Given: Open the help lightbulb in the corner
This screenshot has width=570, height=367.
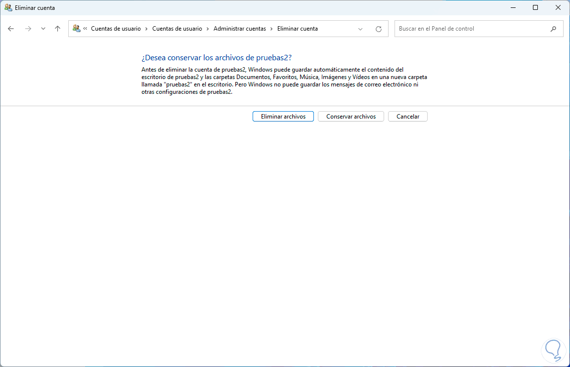Looking at the screenshot, I should pyautogui.click(x=554, y=350).
